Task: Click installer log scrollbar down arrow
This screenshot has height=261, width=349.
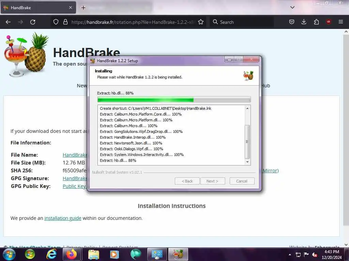Action: (x=247, y=162)
